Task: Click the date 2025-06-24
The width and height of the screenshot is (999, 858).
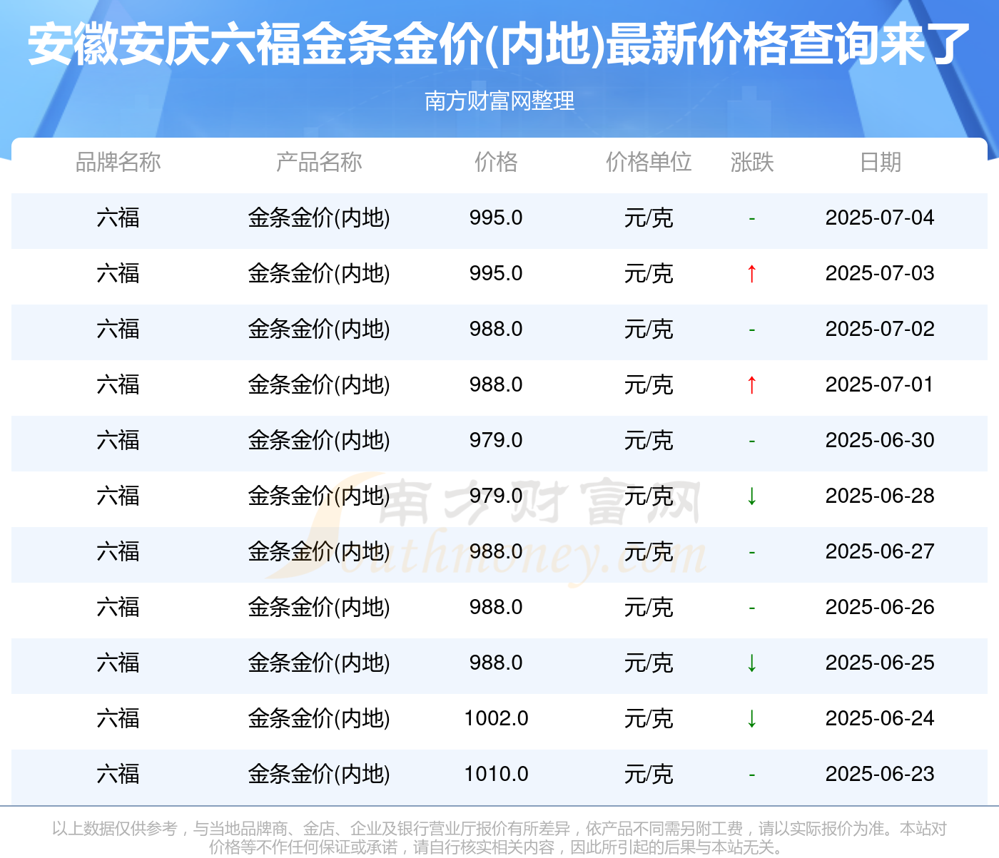Action: coord(880,718)
